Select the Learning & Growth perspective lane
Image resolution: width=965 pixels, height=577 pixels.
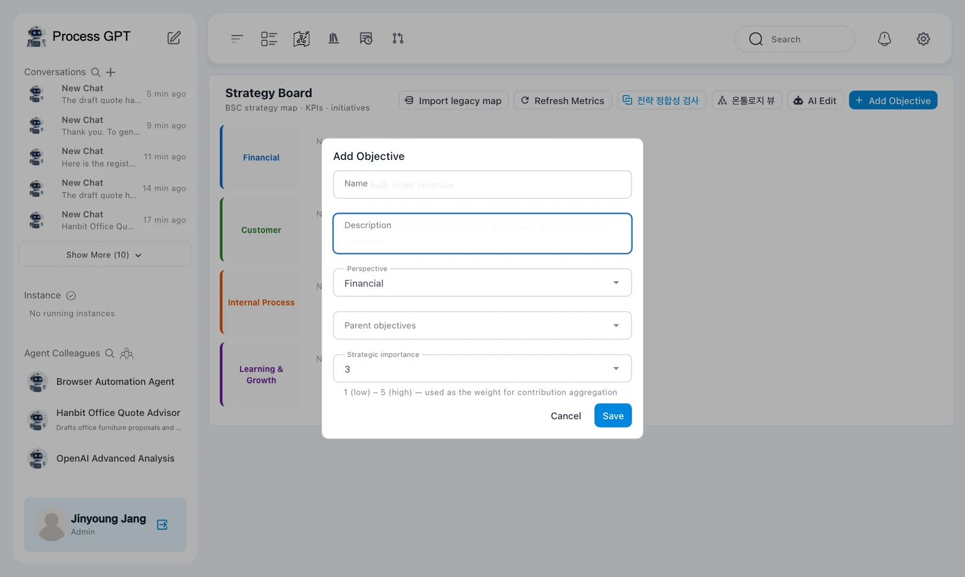click(x=261, y=375)
